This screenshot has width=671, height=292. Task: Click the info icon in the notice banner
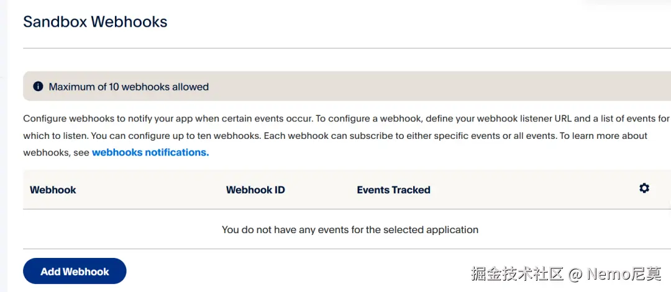tap(38, 87)
